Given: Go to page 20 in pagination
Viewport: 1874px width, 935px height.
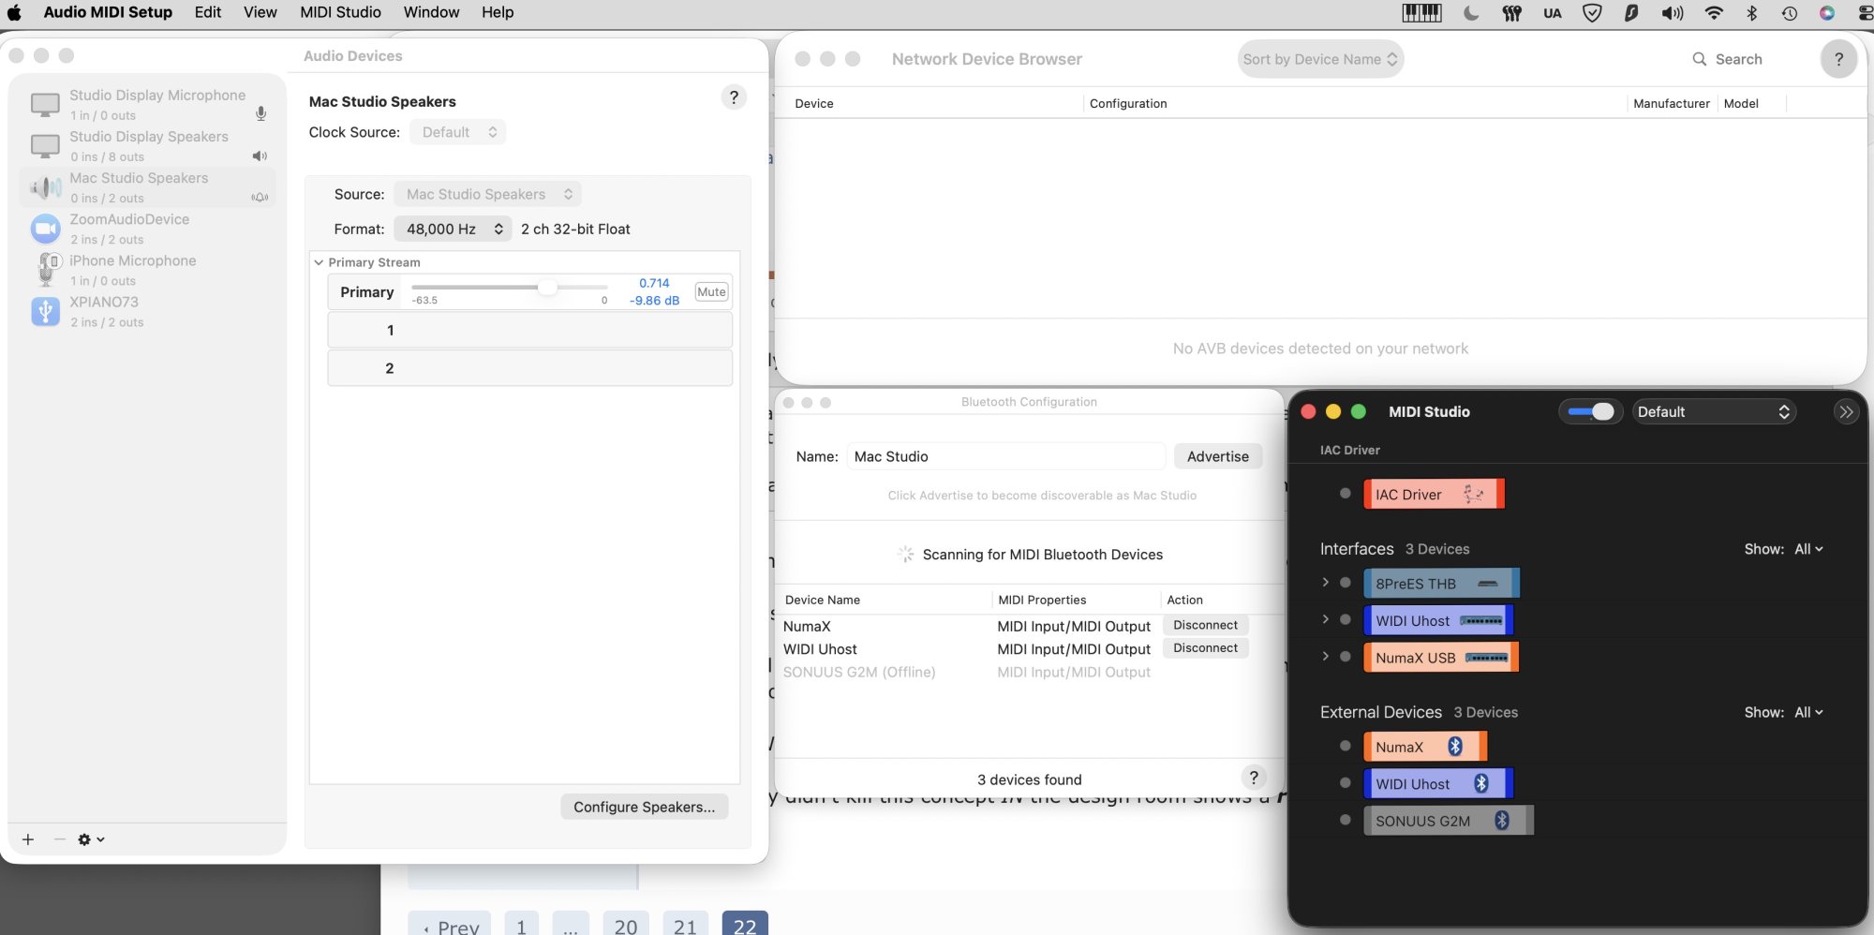Looking at the screenshot, I should pyautogui.click(x=626, y=924).
